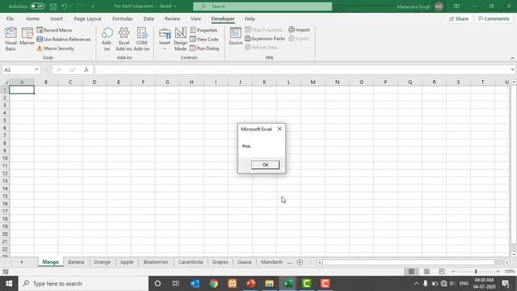
Task: Click OK in the message box
Action: pos(265,165)
